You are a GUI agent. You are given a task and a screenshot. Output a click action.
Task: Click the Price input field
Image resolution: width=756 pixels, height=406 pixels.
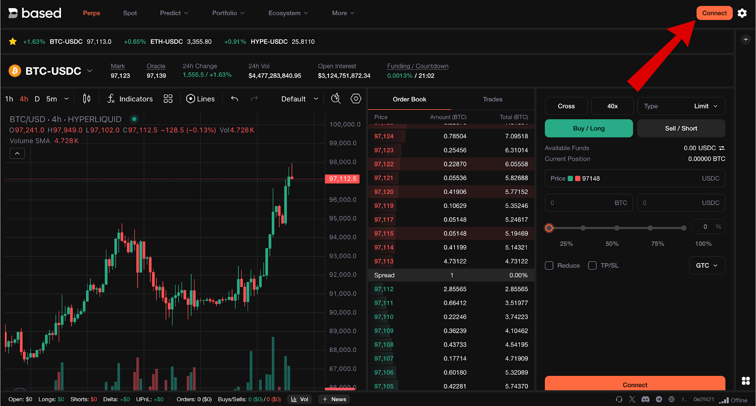(x=635, y=178)
